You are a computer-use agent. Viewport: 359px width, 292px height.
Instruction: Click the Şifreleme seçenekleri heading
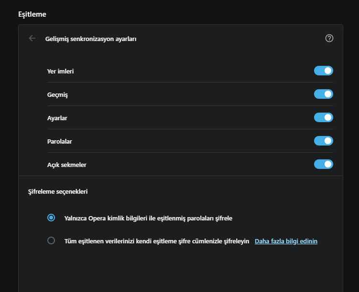pos(58,192)
